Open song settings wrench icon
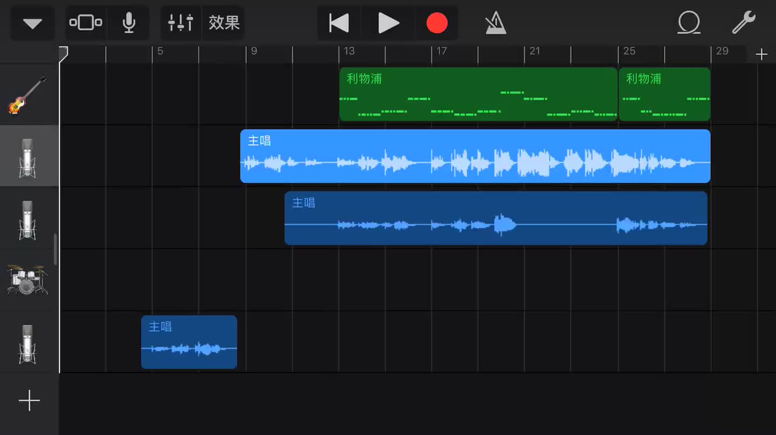776x435 pixels. point(744,23)
